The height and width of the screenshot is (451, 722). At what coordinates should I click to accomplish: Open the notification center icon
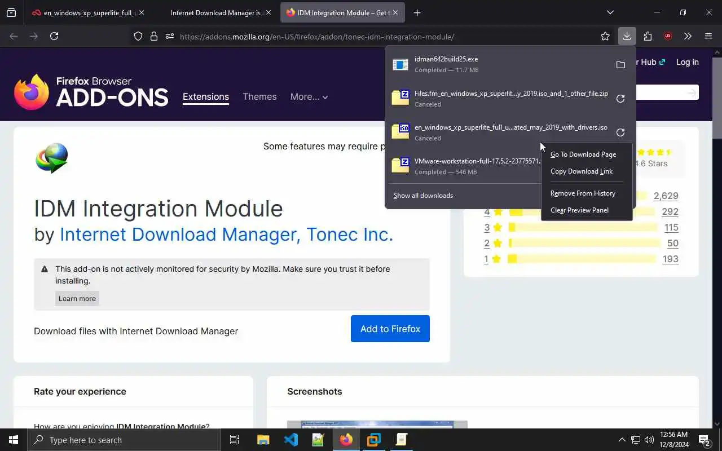[x=704, y=440]
